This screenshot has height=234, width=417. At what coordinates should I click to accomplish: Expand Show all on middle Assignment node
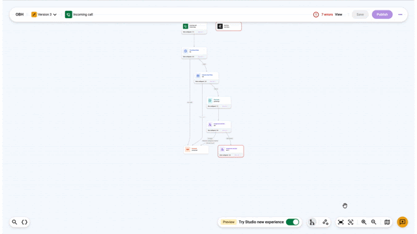[225, 130]
